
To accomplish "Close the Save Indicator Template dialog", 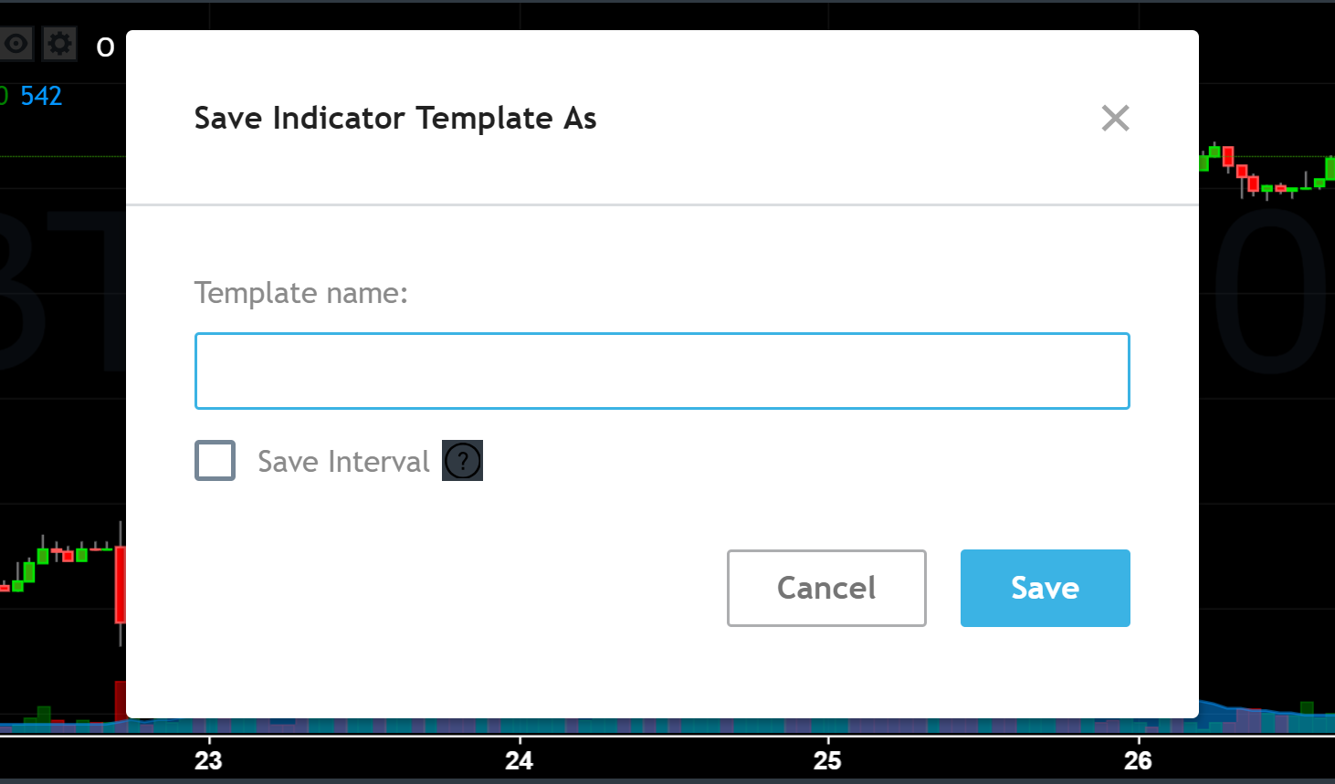I will [1115, 118].
